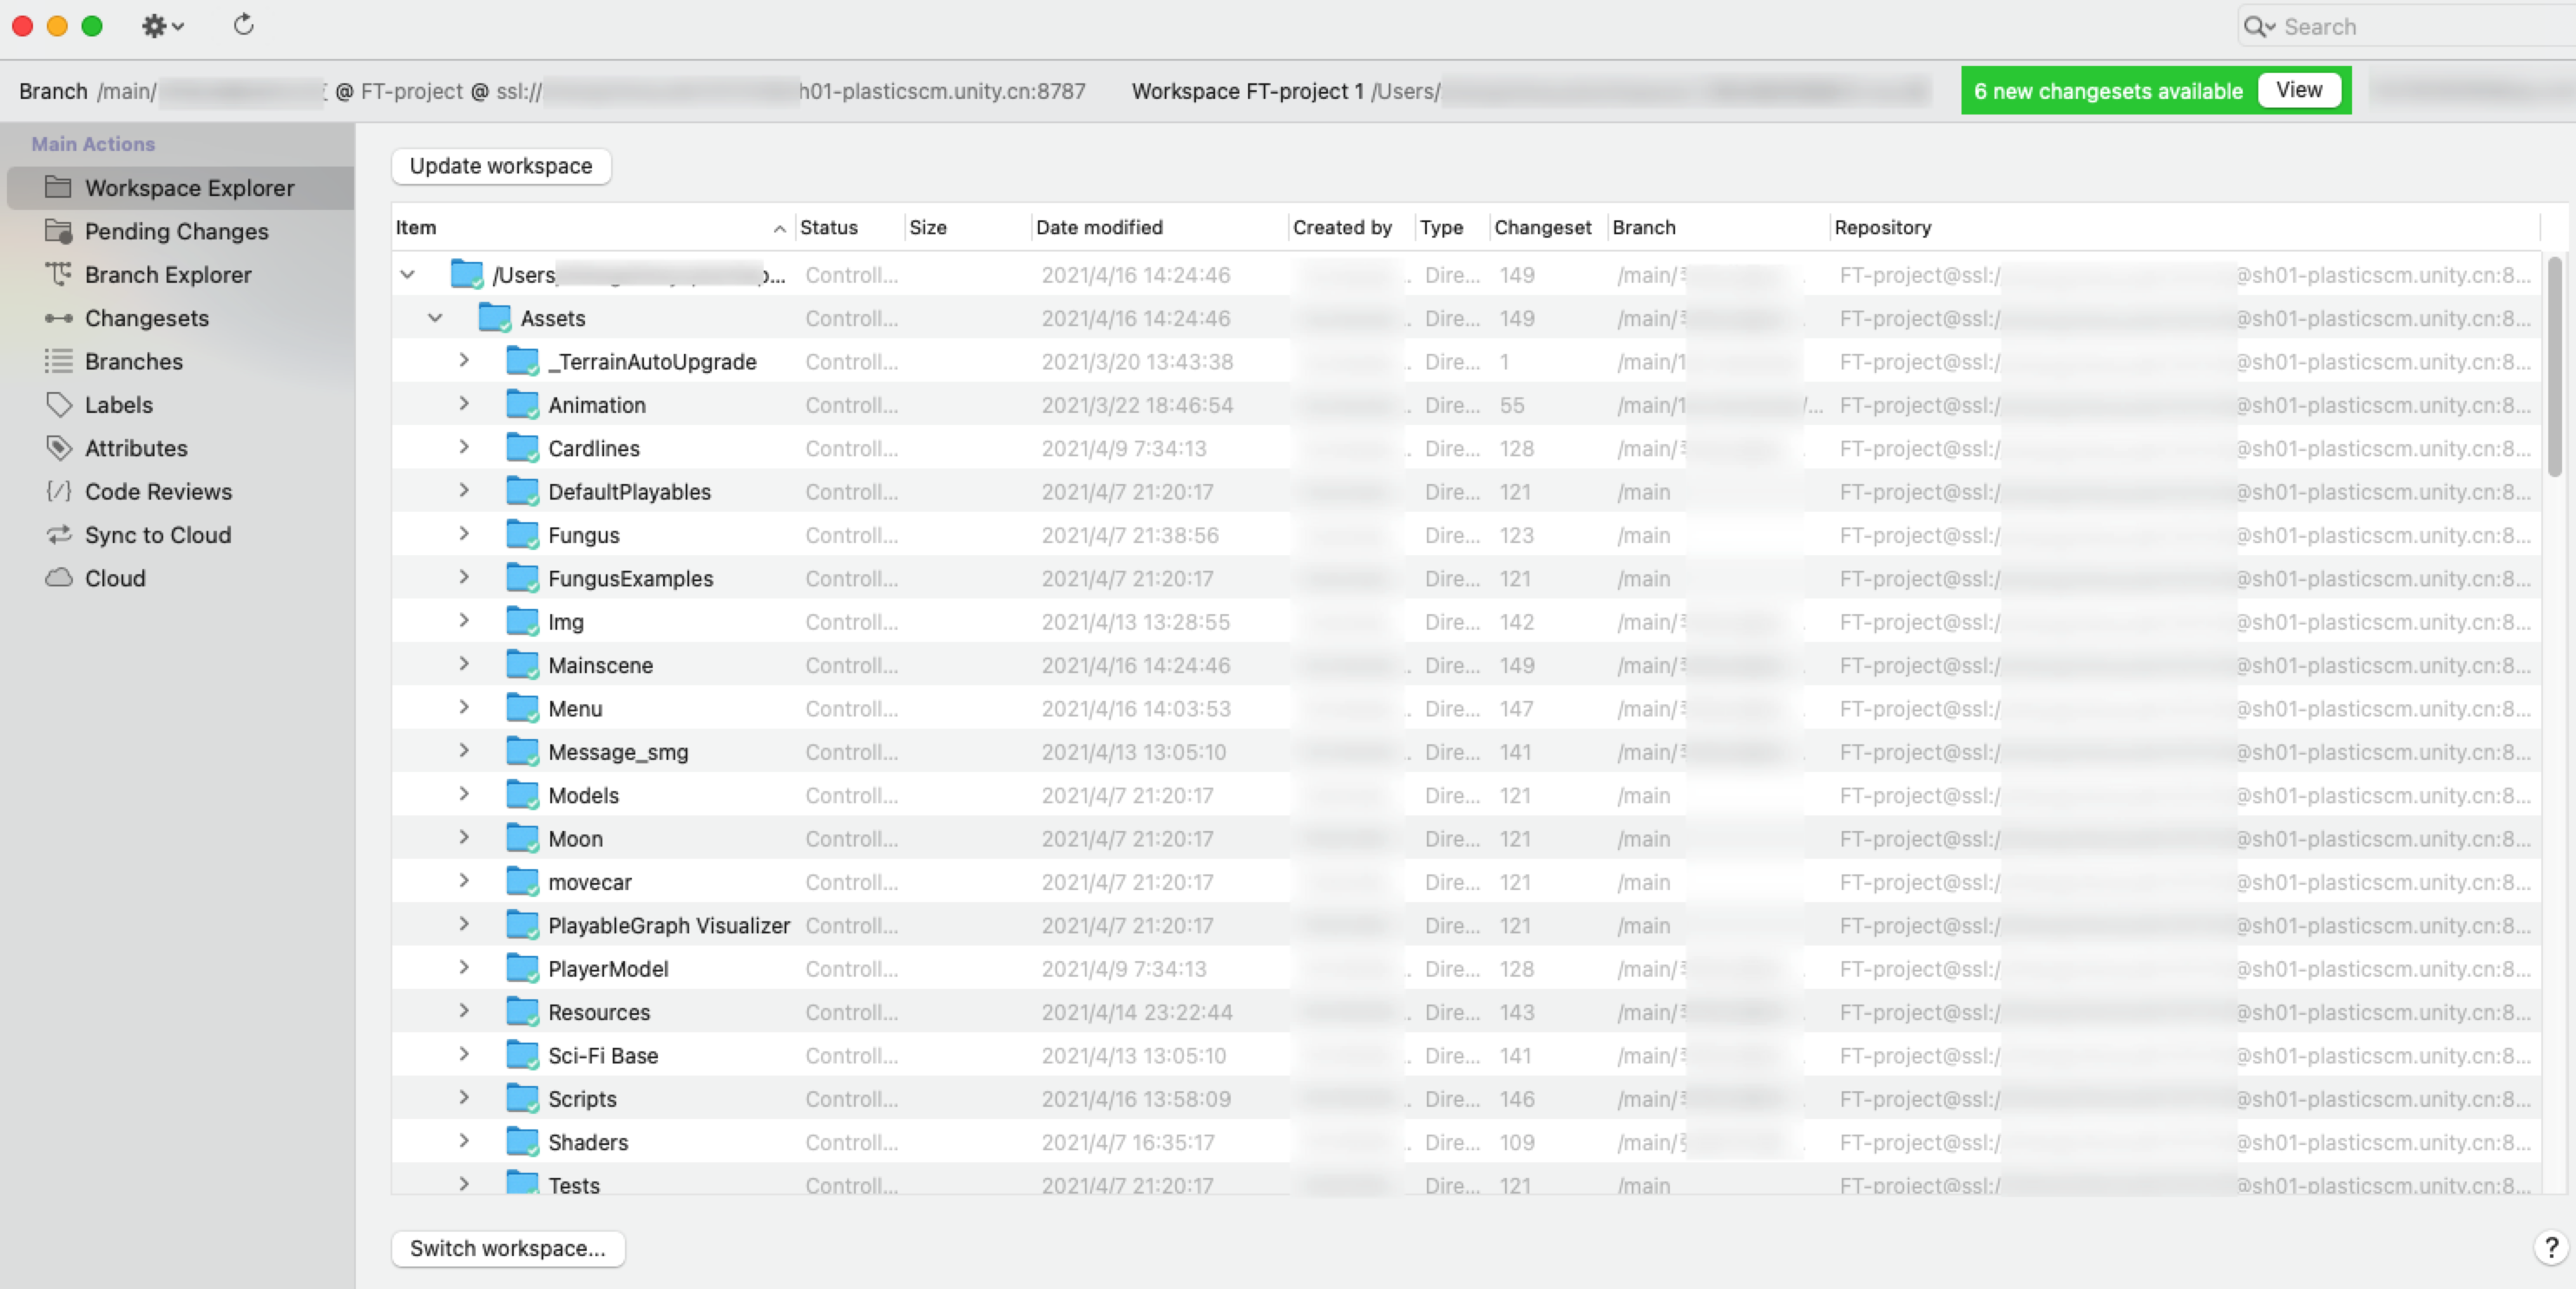
Task: Open the Attributes view
Action: [135, 448]
